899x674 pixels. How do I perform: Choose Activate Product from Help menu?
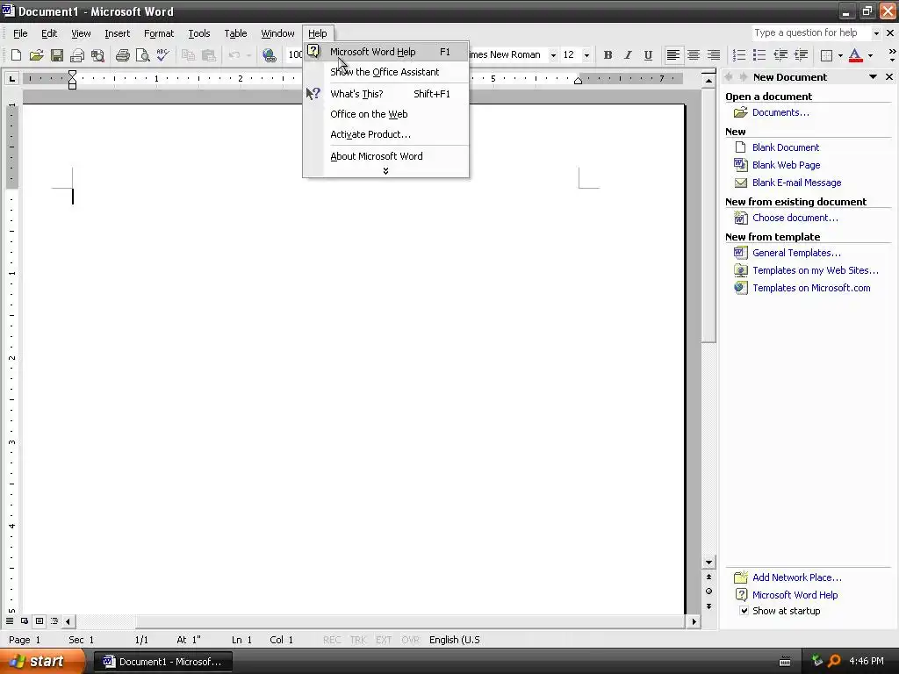(386, 134)
